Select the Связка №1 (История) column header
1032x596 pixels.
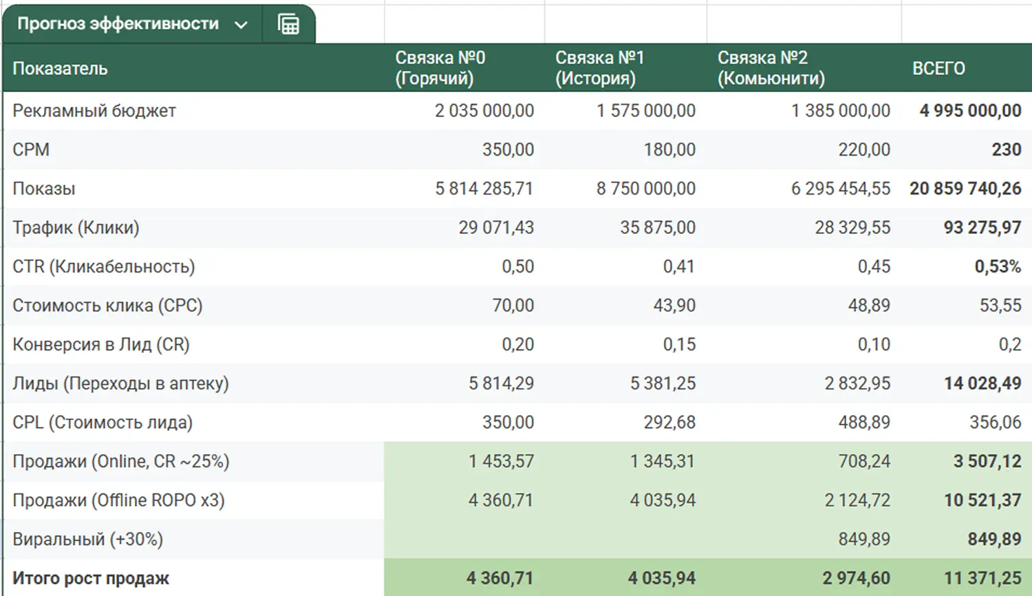coord(599,68)
